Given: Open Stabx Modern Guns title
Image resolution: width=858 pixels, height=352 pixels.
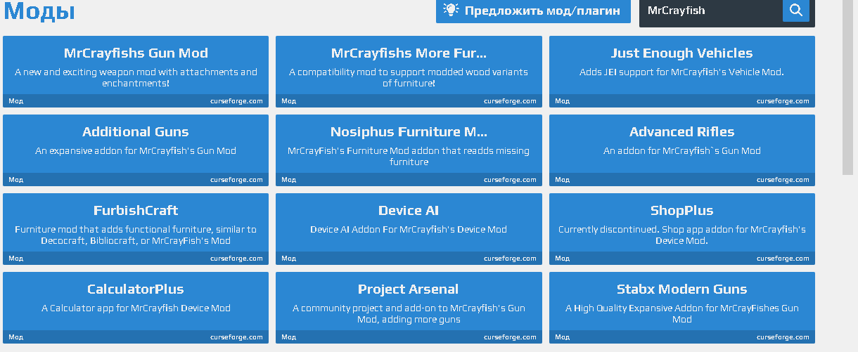Looking at the screenshot, I should point(681,289).
